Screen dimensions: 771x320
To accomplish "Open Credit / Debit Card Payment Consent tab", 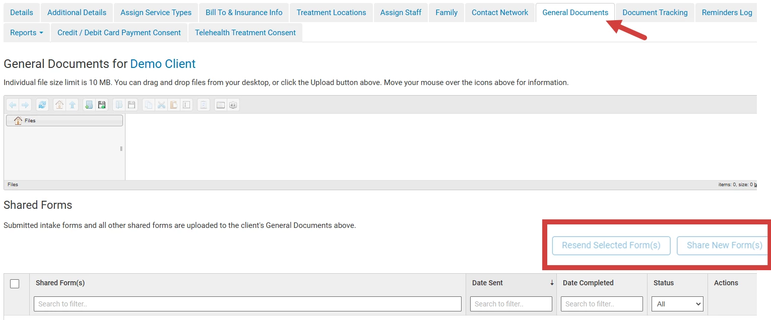I will pos(119,33).
